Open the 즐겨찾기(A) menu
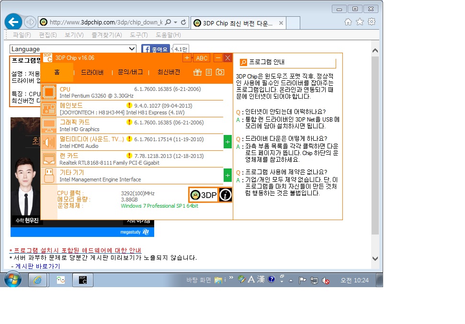This screenshot has height=324, width=465. coord(107,35)
